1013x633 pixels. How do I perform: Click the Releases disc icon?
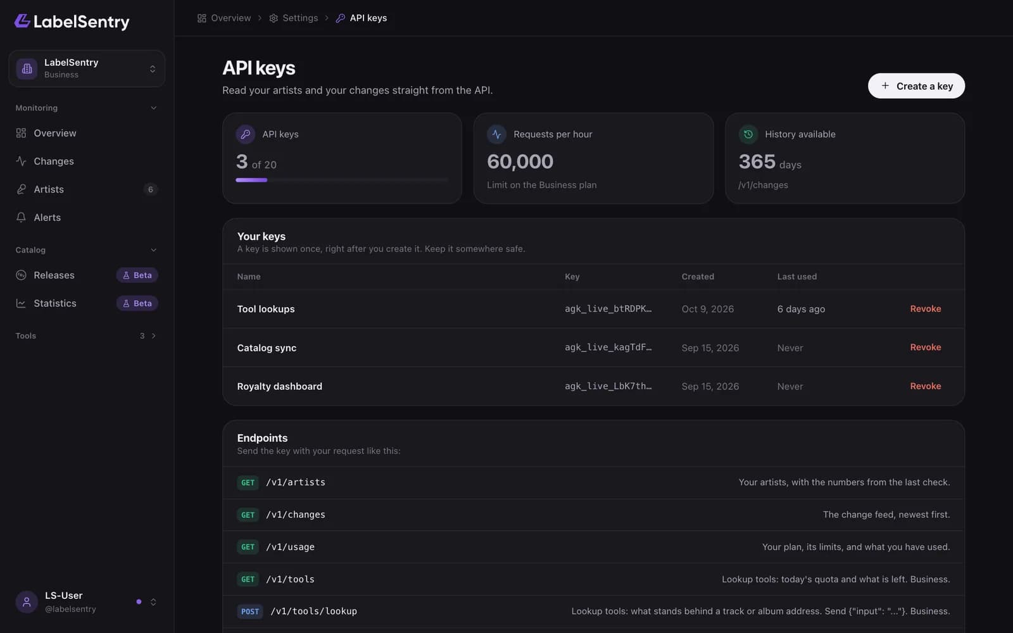point(21,275)
